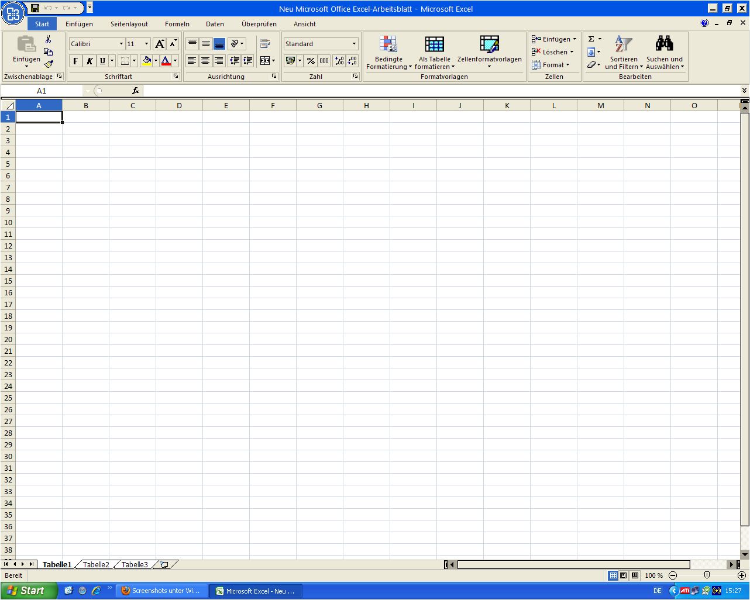Screen dimensions: 750x600
Task: Toggle bold (F) formatting
Action: point(75,61)
